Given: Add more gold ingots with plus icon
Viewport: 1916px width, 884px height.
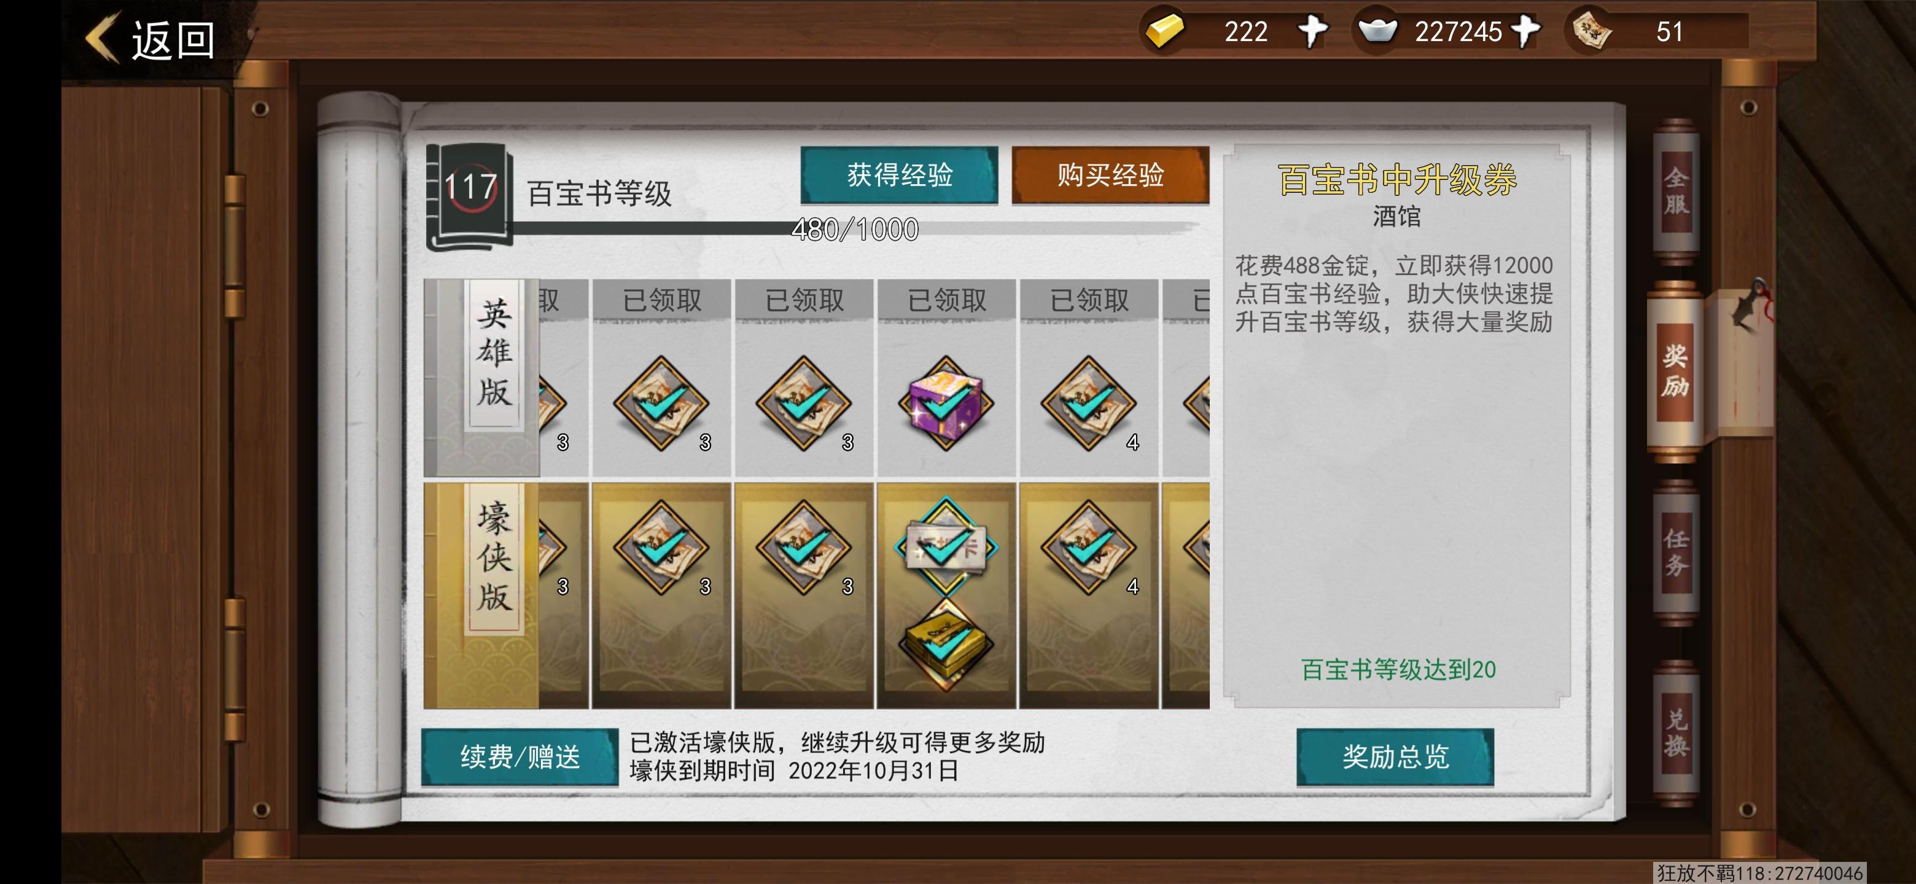Looking at the screenshot, I should [x=1313, y=31].
